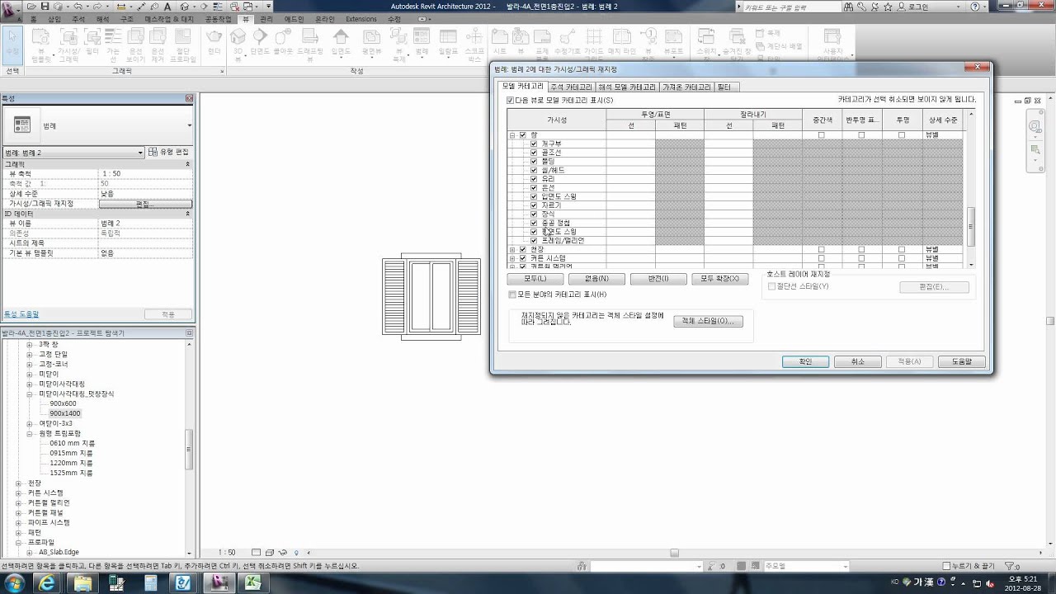The image size is (1056, 594).
Task: Click the Filters (필터) ribbon icon
Action: 92,43
